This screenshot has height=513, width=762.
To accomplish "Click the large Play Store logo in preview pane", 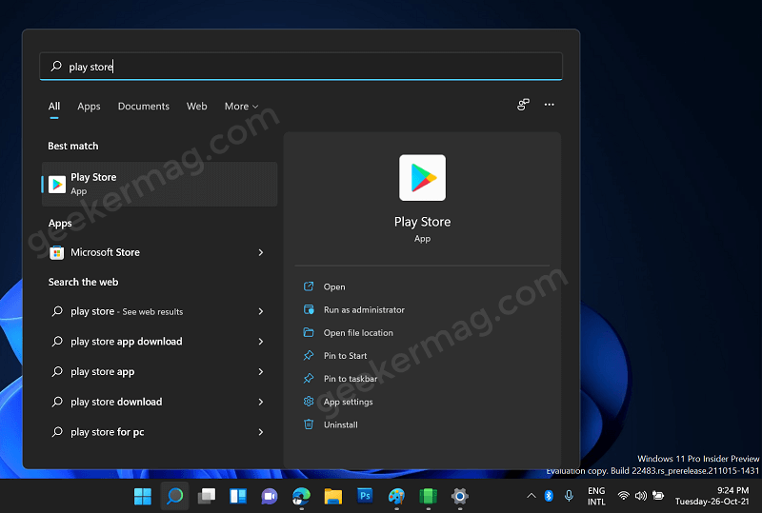I will click(x=422, y=178).
